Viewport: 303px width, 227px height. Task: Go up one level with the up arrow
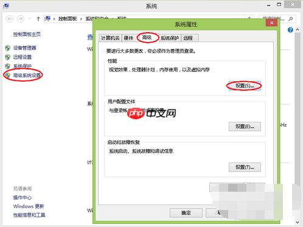tap(38, 19)
